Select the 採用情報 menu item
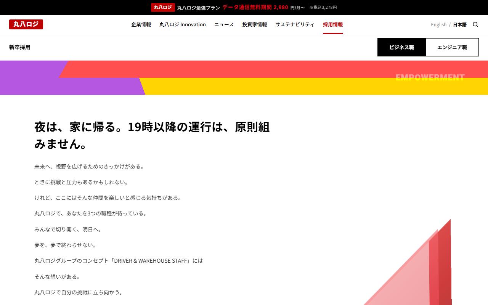The width and height of the screenshot is (488, 305). tap(333, 24)
